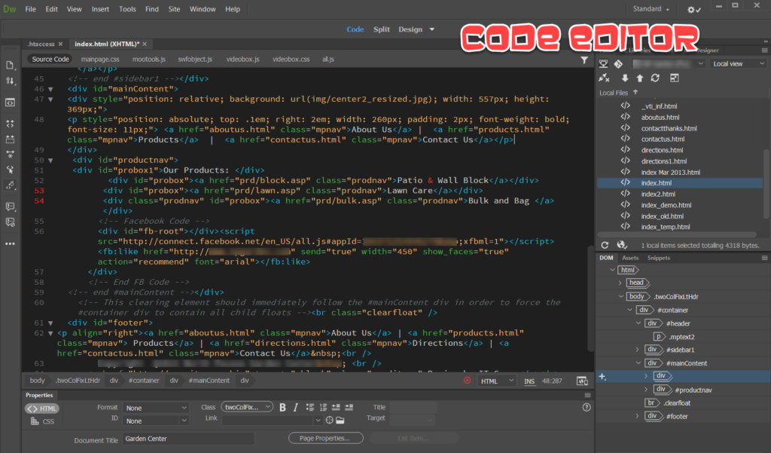Open the three-dots customize toolbar button
The height and width of the screenshot is (453, 771).
(x=10, y=243)
